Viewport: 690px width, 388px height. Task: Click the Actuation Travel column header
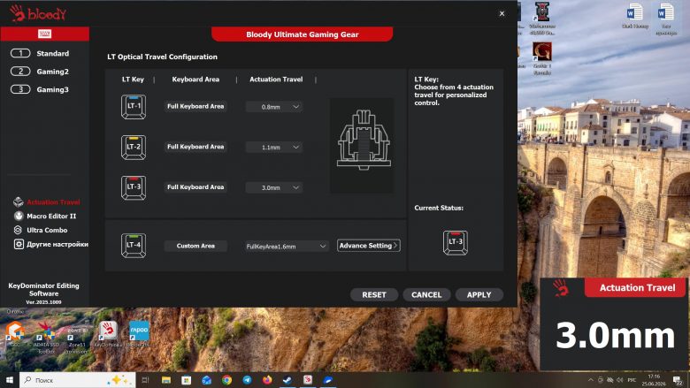276,80
